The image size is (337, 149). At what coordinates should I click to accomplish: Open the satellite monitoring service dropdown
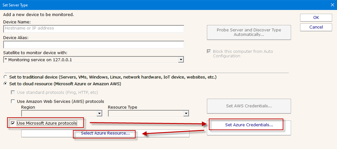(x=181, y=60)
